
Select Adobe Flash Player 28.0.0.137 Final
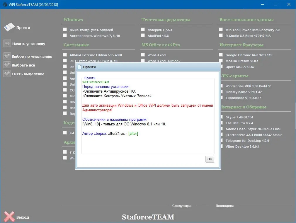[x=253, y=129]
